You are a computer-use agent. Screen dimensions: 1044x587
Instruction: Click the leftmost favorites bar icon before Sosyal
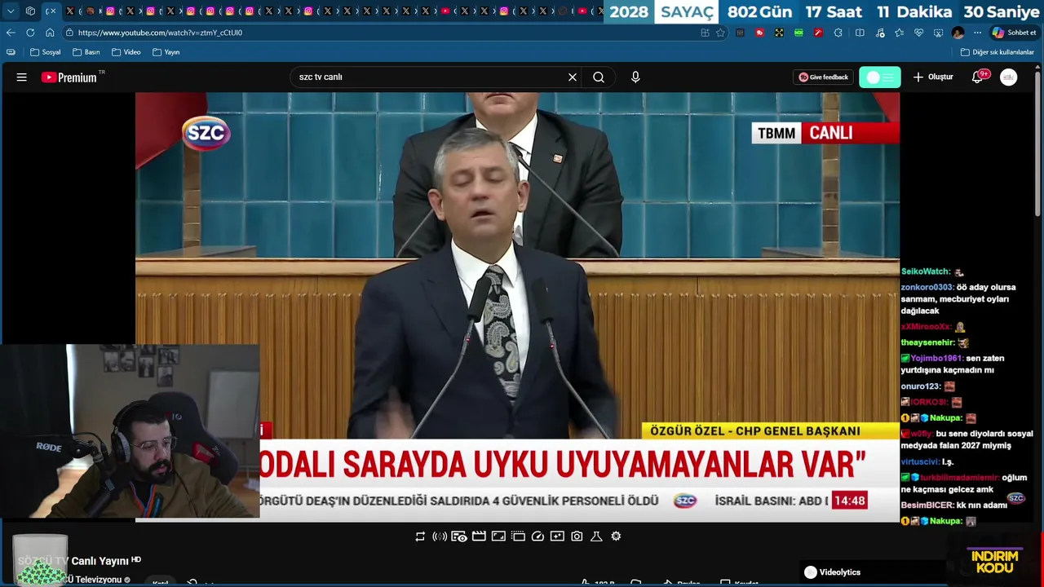[x=11, y=52]
